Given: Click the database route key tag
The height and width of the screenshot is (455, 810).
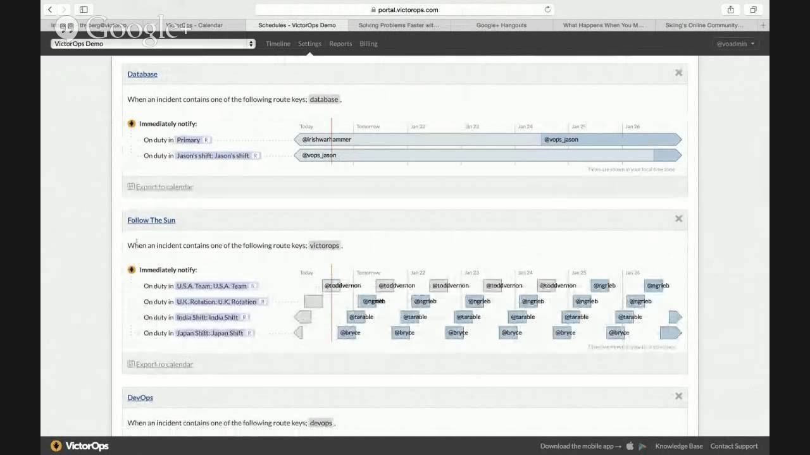Looking at the screenshot, I should 324,99.
